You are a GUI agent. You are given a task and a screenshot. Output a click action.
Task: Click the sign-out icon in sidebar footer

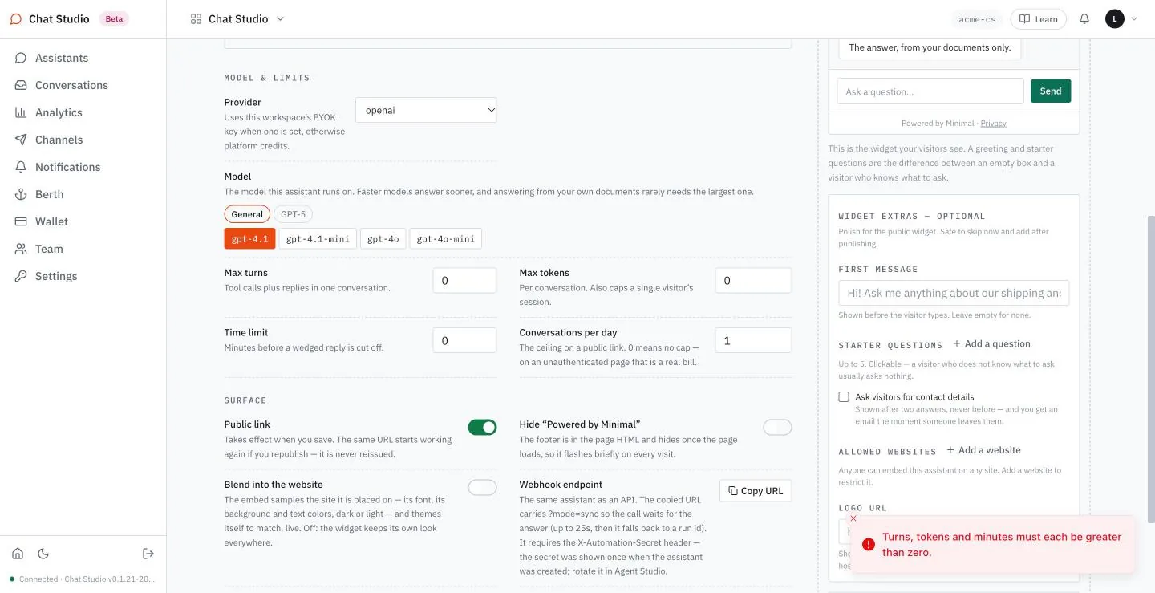point(148,554)
